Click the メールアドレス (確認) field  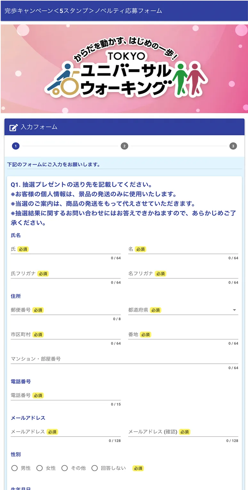(x=183, y=432)
